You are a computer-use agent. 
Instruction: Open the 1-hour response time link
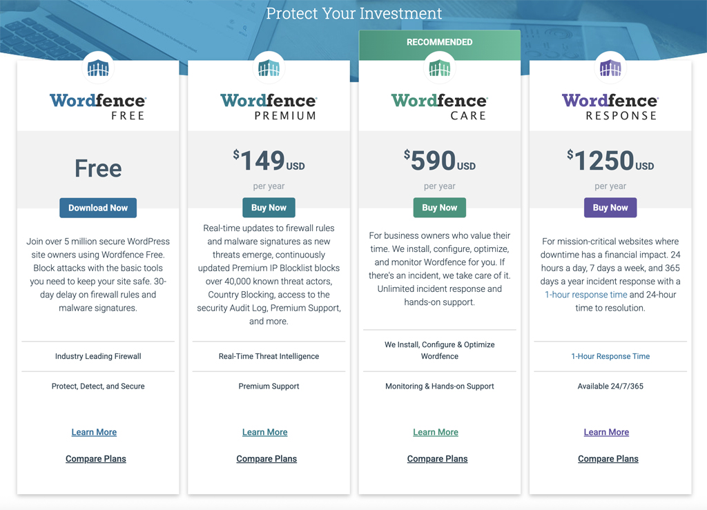pos(586,294)
